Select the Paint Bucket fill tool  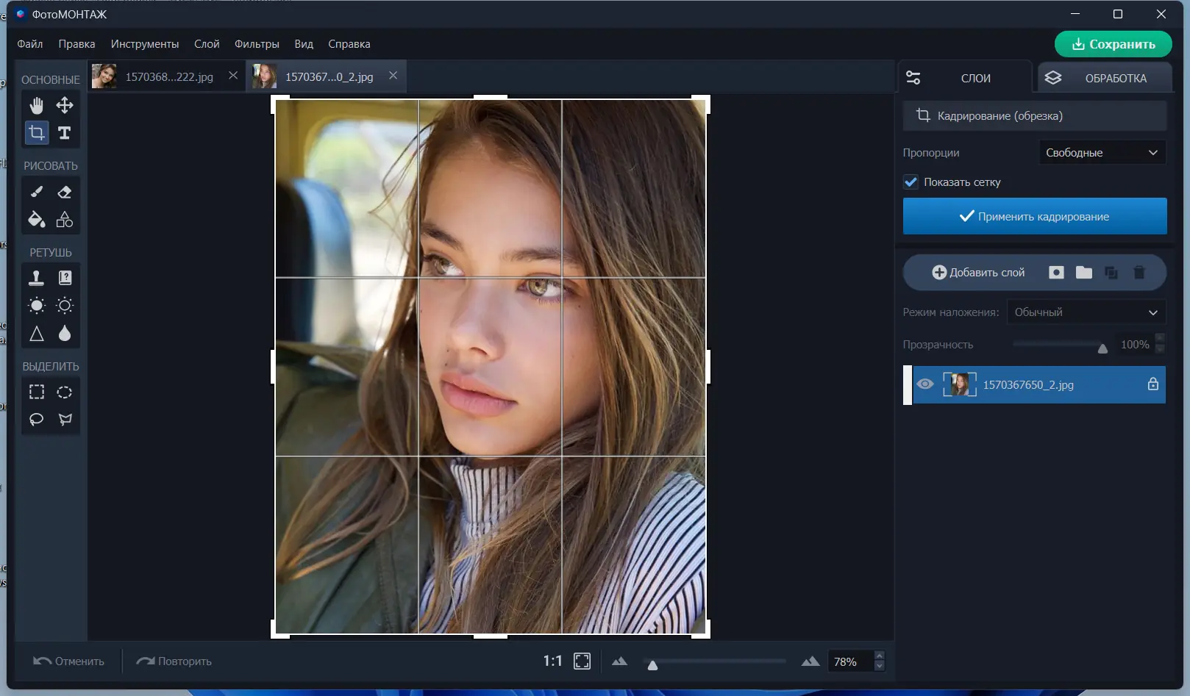pyautogui.click(x=36, y=220)
